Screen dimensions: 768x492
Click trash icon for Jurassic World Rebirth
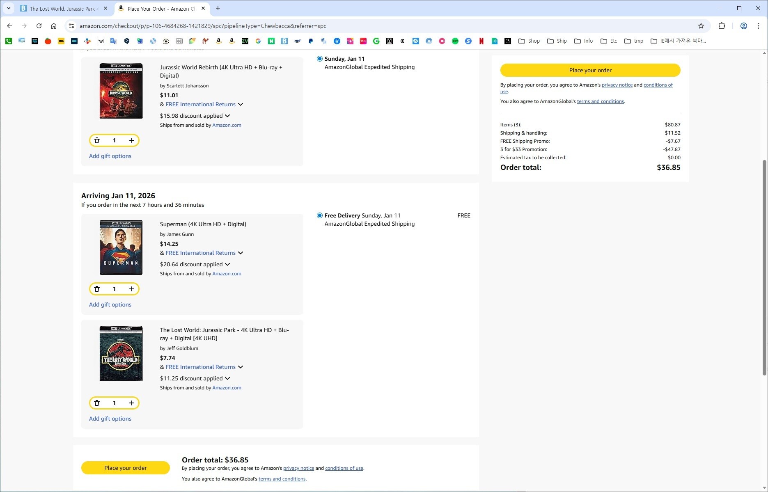(x=97, y=140)
